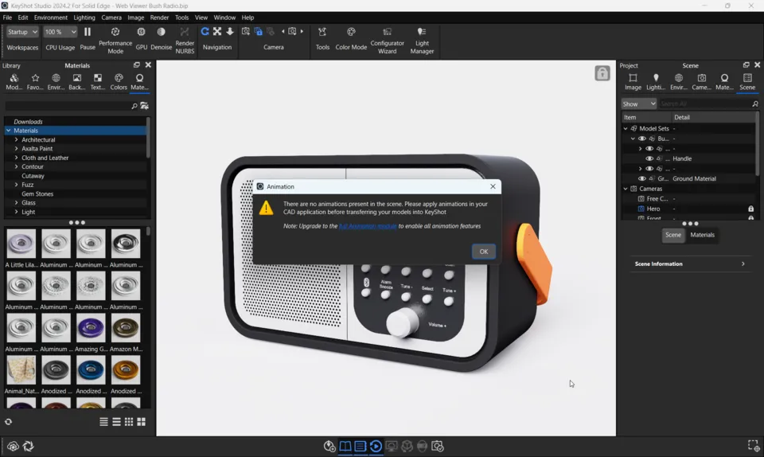This screenshot has height=457, width=764.
Task: Open the Project panel icon in bottom bar
Action: tap(360, 446)
